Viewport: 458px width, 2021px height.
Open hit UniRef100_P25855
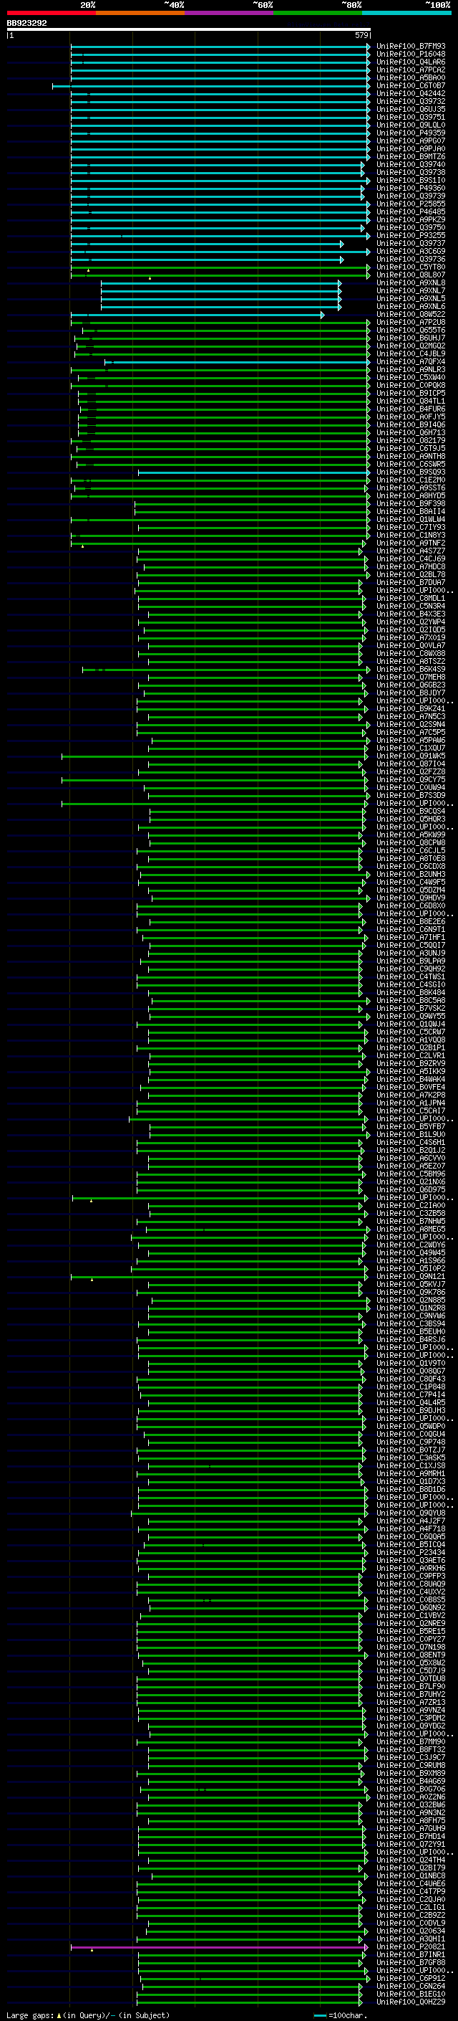pyautogui.click(x=411, y=204)
